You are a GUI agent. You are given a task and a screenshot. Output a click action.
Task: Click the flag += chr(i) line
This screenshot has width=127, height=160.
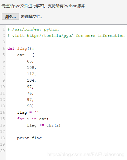coord(44,125)
